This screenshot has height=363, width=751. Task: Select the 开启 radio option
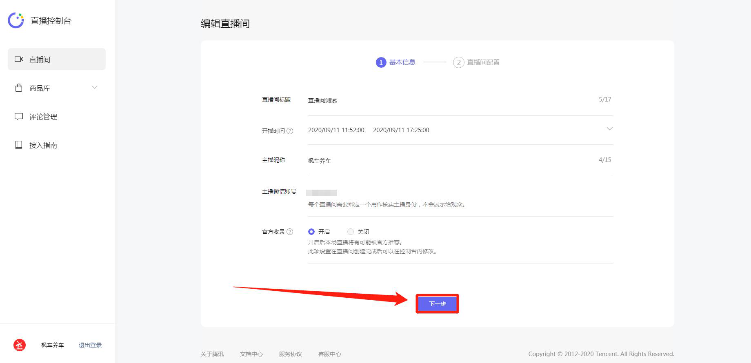[x=311, y=232]
